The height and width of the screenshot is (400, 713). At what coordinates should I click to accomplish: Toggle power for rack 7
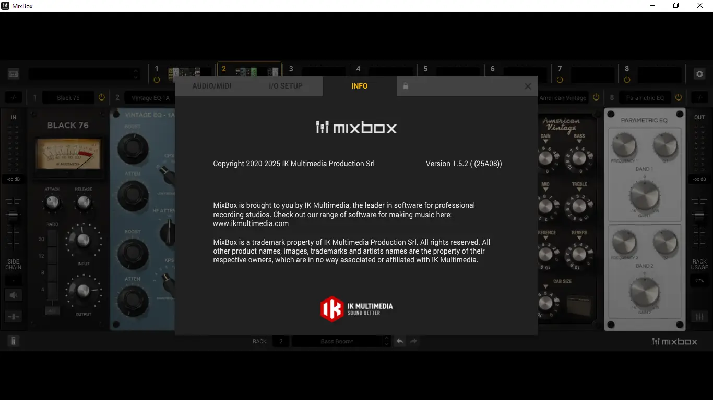pyautogui.click(x=560, y=80)
